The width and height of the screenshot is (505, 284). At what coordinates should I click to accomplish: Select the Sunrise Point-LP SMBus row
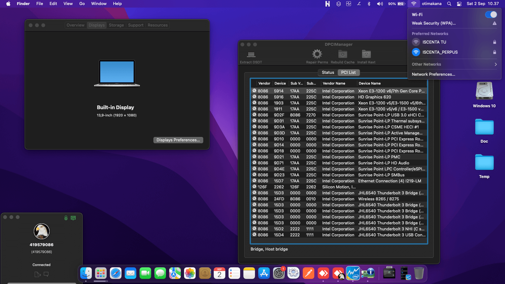pos(339,175)
